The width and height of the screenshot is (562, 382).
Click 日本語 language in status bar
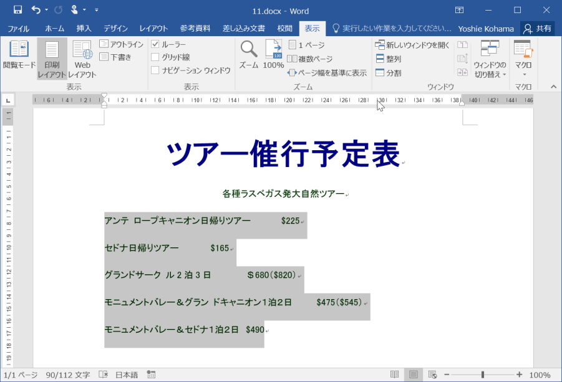127,375
